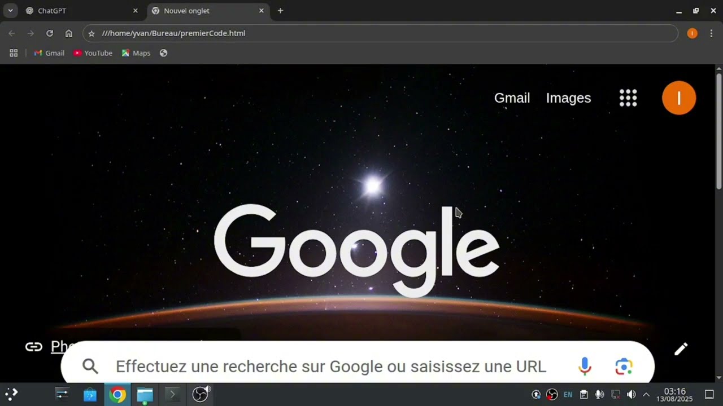Bookmark this page with the star icon
This screenshot has height=406, width=723.
(x=92, y=33)
